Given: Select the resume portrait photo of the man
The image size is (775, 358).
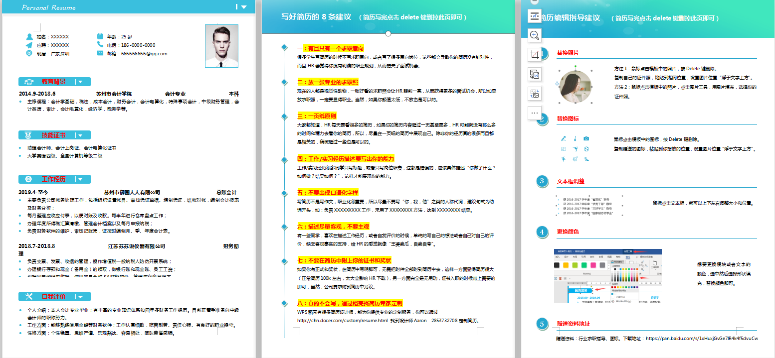Looking at the screenshot, I should tap(221, 46).
